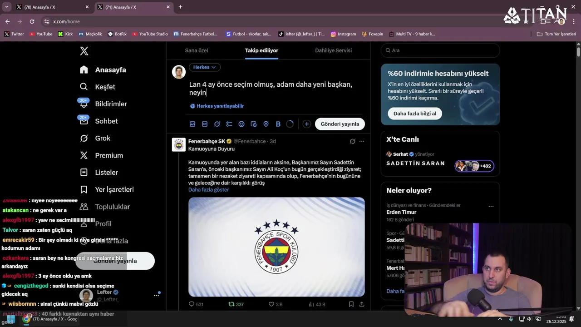Open a new browser tab

point(180,7)
